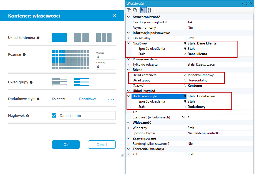The height and width of the screenshot is (174, 255).
Task: Click the Dane klienta header text field
Action: [x=87, y=116]
